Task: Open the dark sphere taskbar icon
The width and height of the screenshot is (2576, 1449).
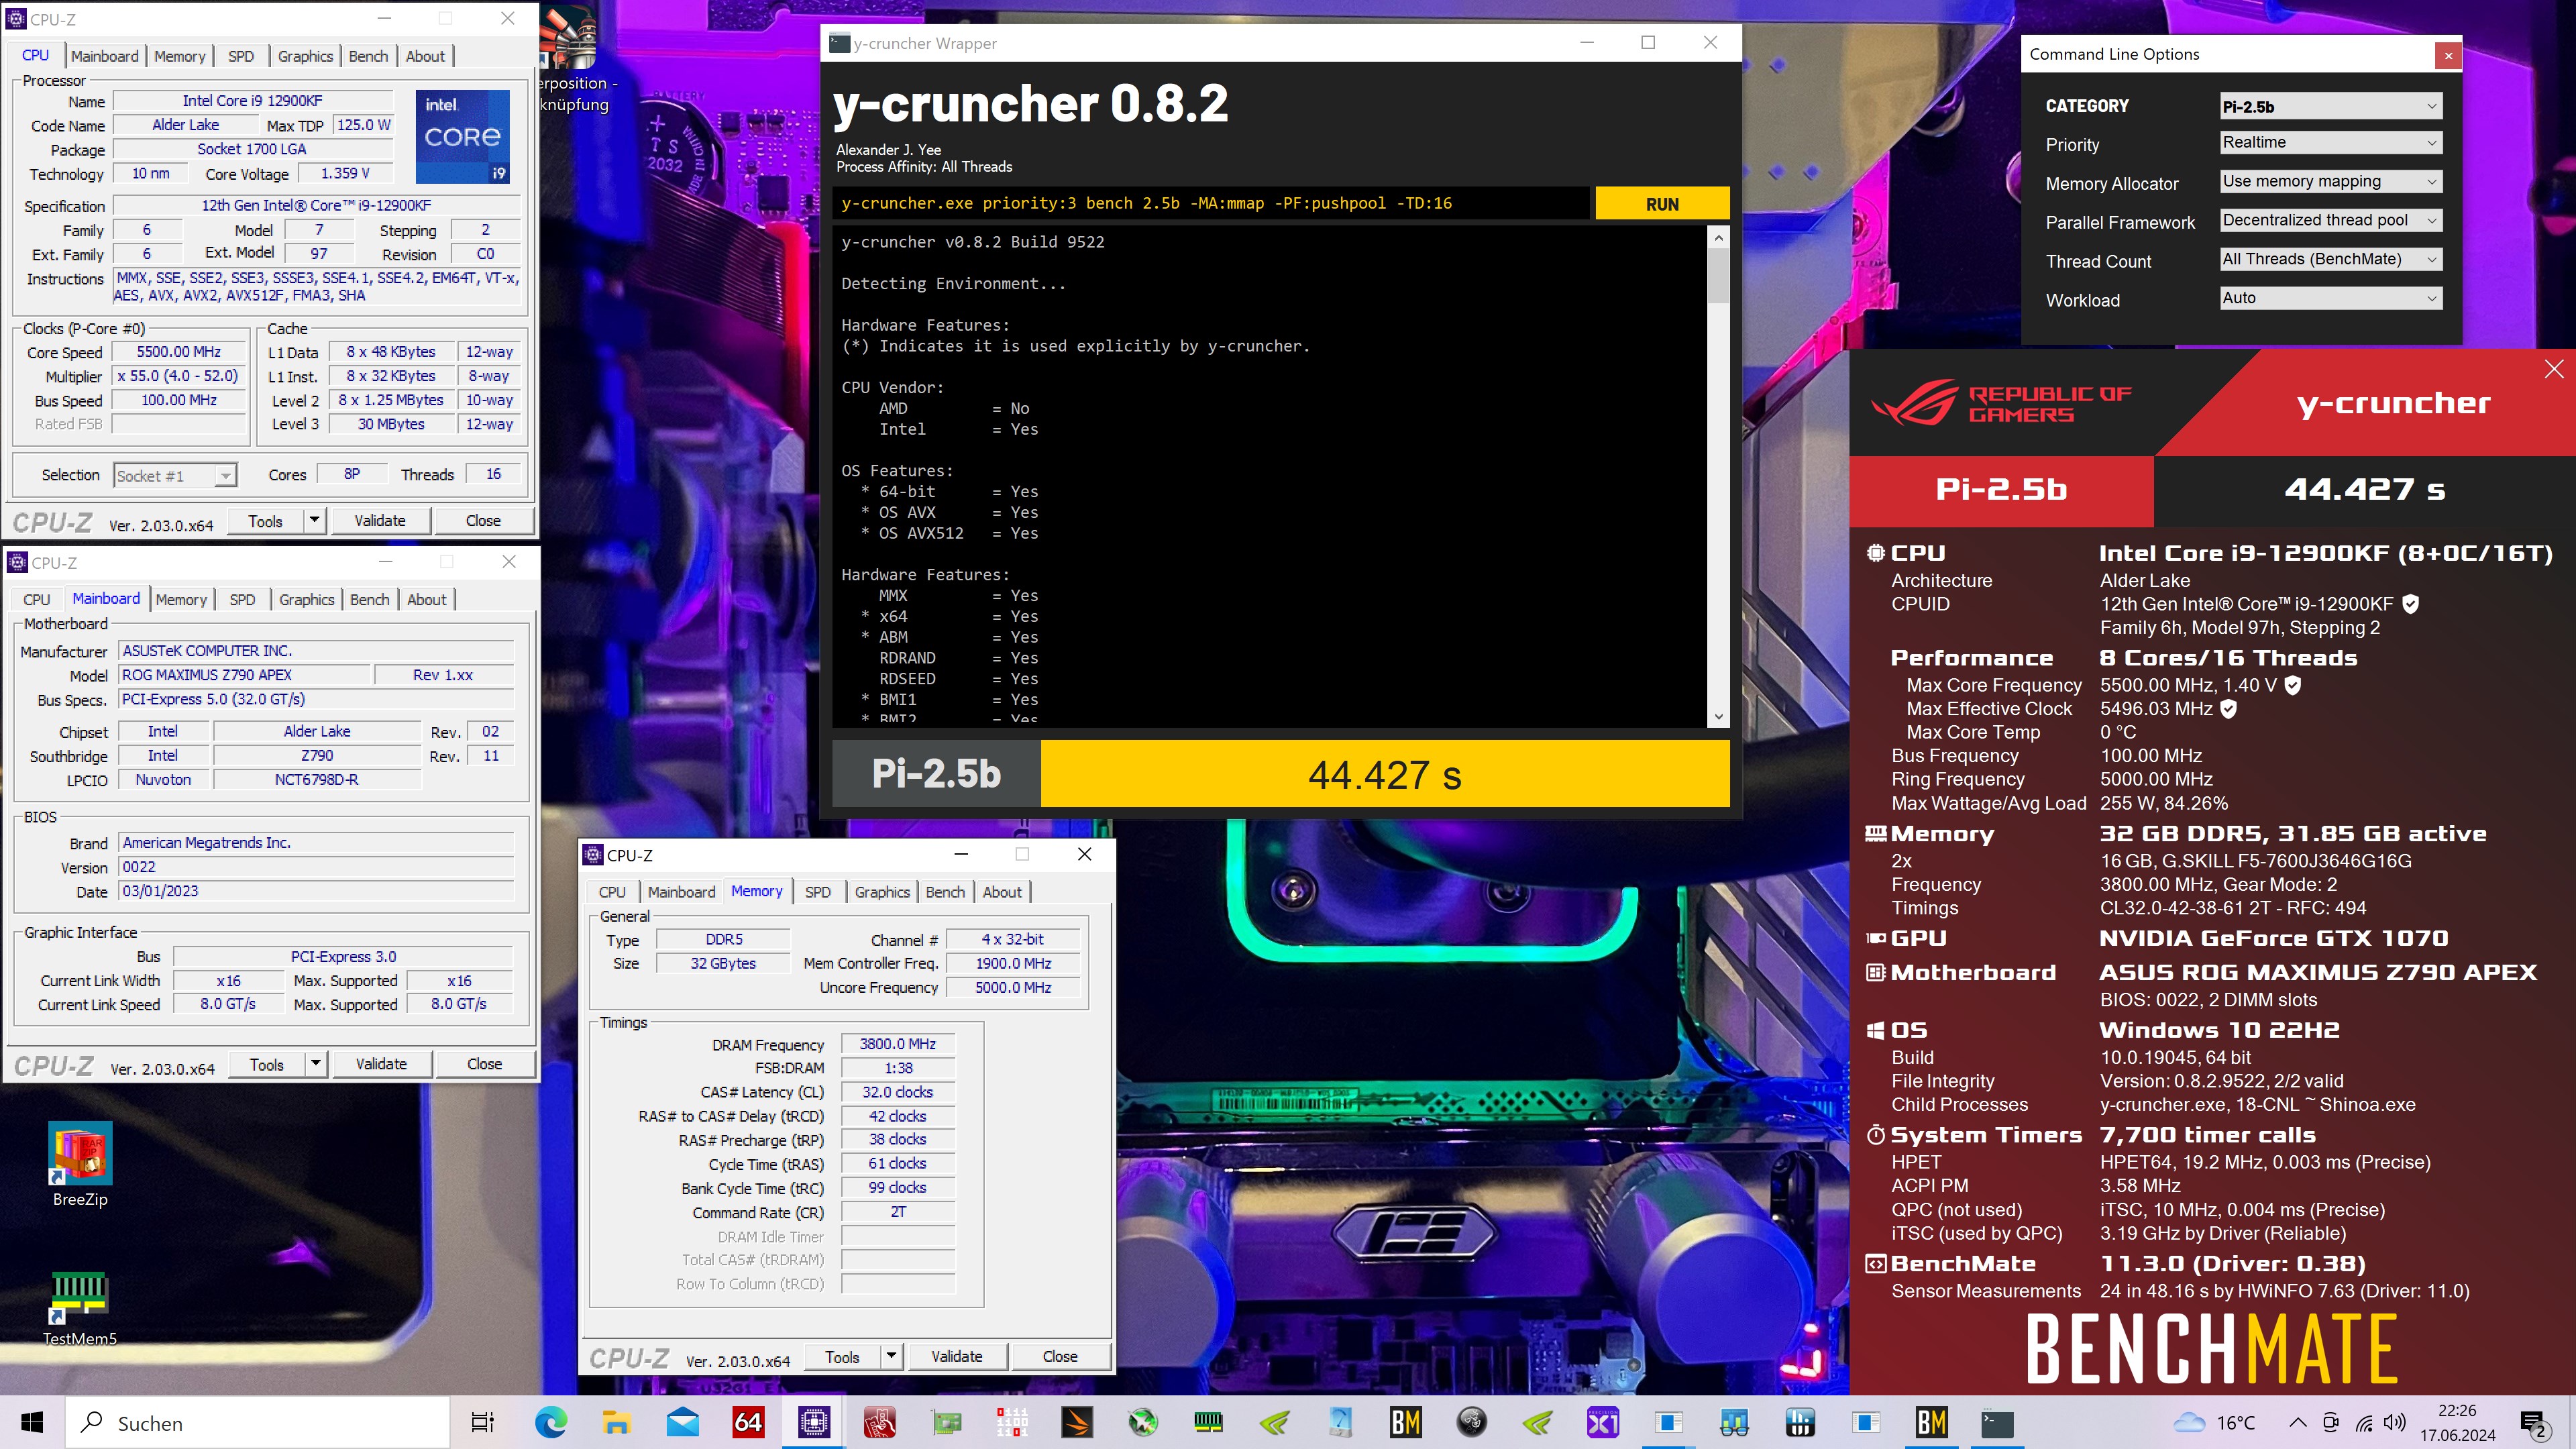Action: (1472, 1422)
